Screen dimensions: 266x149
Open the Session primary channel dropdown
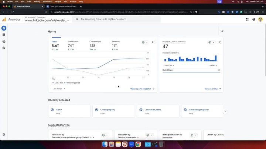[x=128, y=137]
